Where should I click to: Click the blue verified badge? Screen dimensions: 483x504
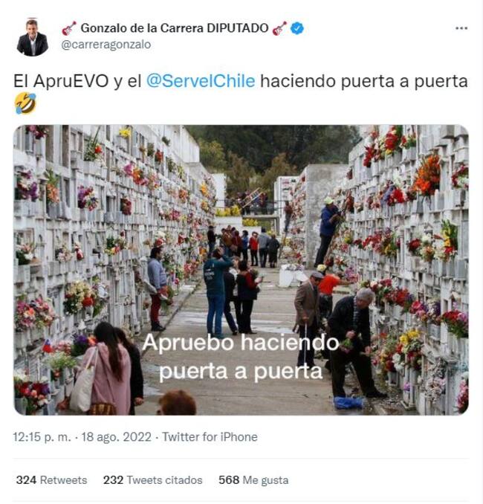(x=297, y=28)
